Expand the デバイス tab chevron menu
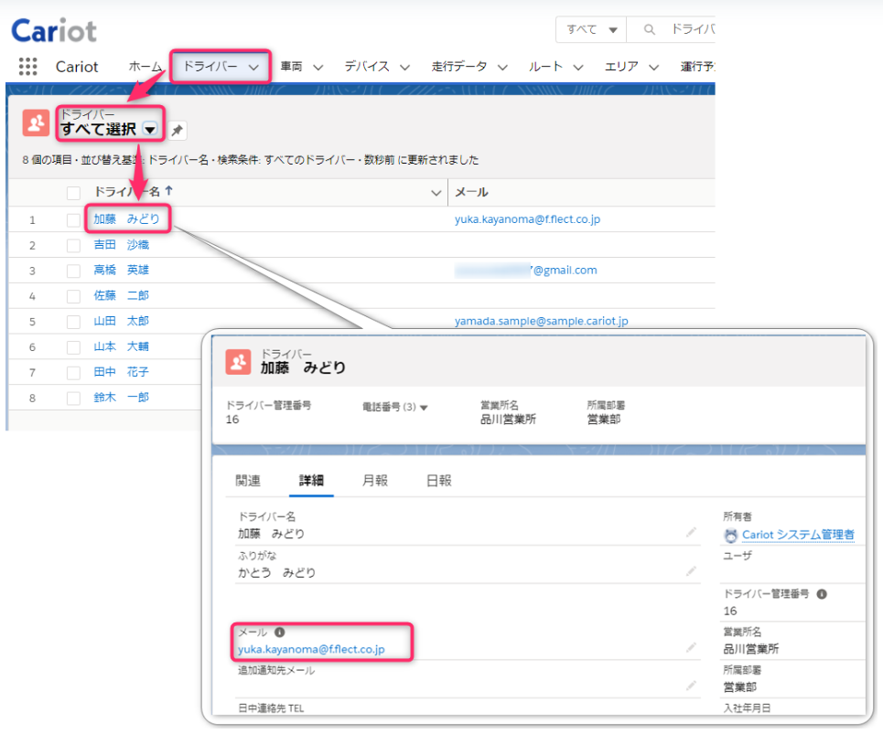 click(404, 68)
